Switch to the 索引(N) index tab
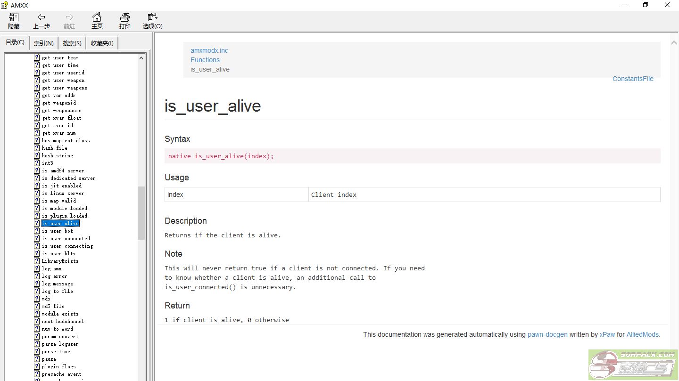 tap(43, 43)
